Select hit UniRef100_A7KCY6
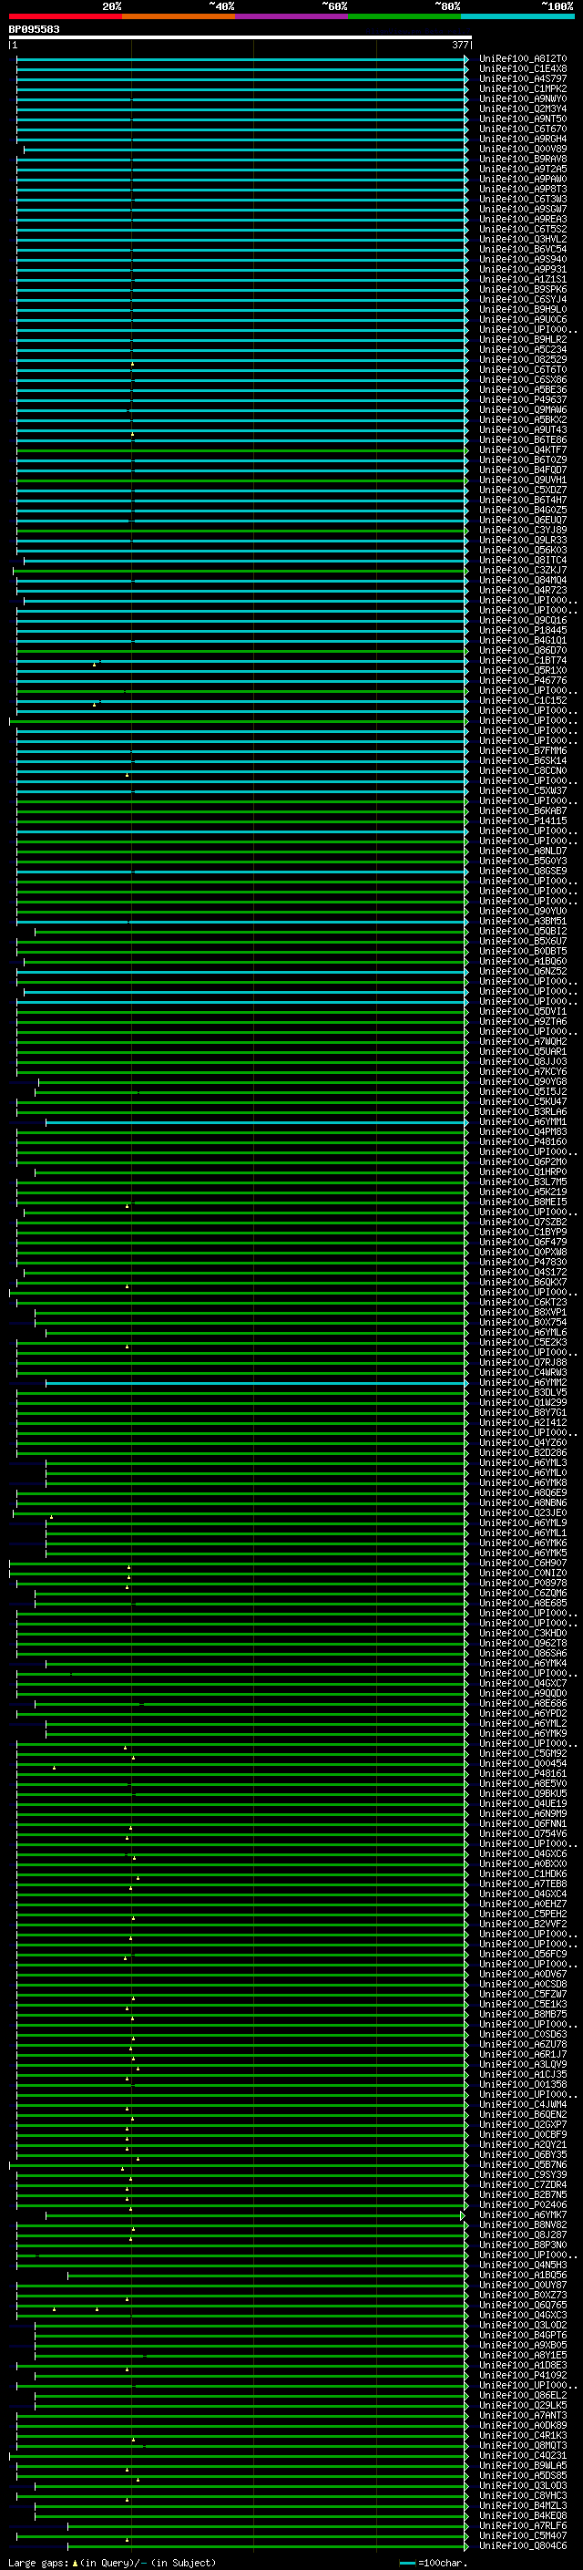 tap(523, 1071)
